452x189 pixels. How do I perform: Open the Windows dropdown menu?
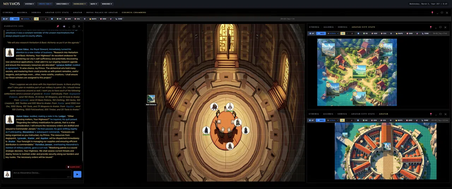(107, 4)
